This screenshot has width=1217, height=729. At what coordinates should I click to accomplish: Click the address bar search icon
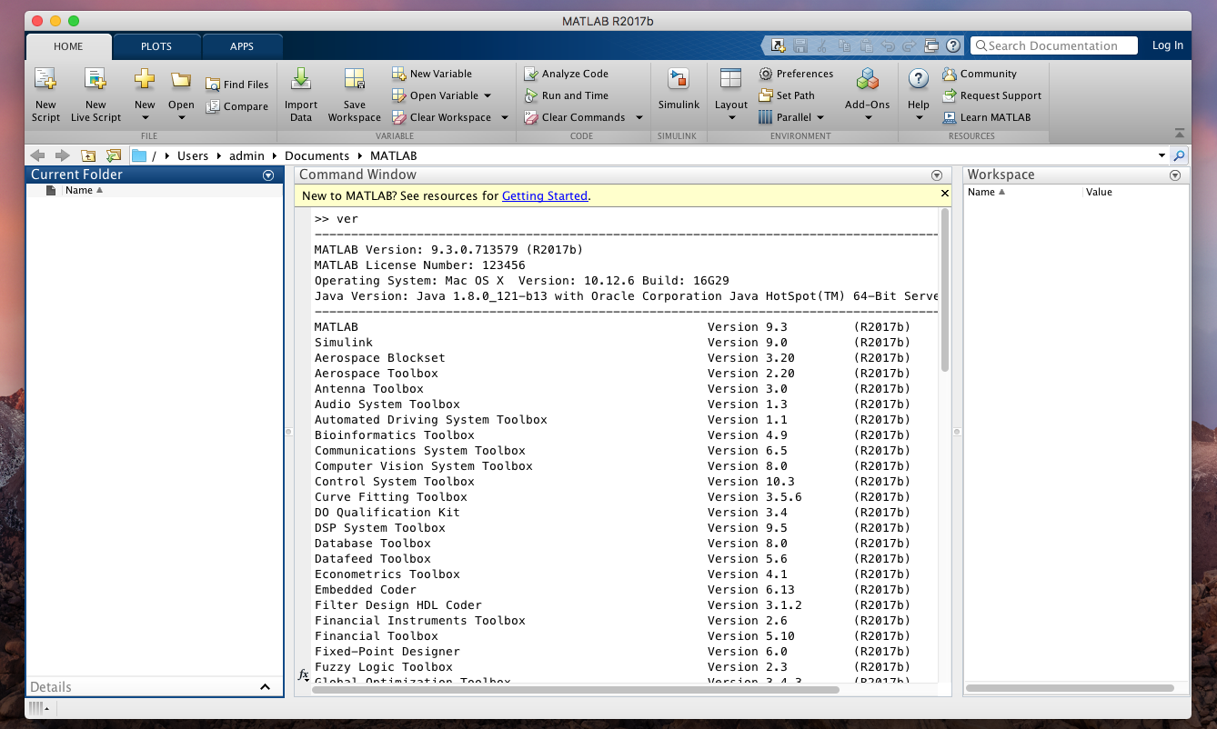(1179, 155)
